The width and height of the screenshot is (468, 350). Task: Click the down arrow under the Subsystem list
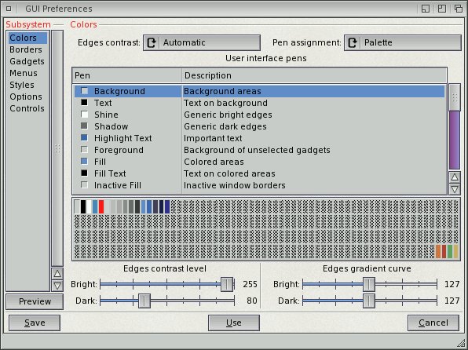pos(57,286)
